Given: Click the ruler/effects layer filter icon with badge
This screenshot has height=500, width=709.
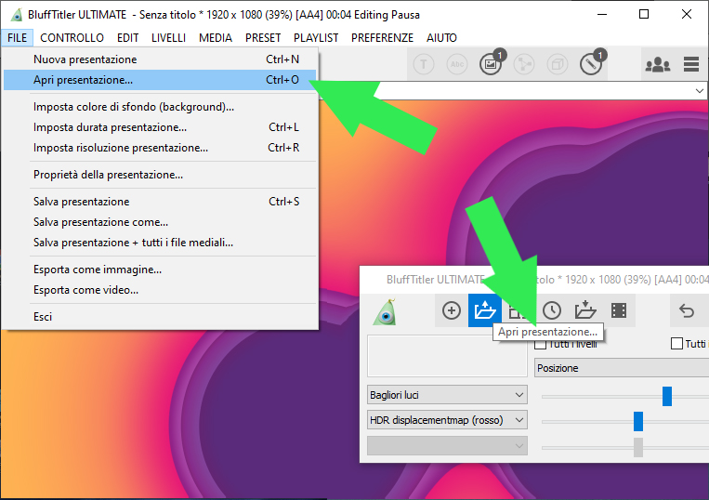Looking at the screenshot, I should pyautogui.click(x=591, y=64).
